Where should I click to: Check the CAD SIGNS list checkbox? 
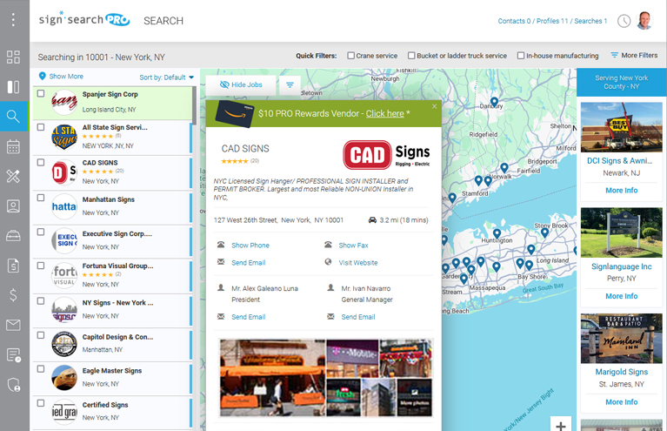41,162
